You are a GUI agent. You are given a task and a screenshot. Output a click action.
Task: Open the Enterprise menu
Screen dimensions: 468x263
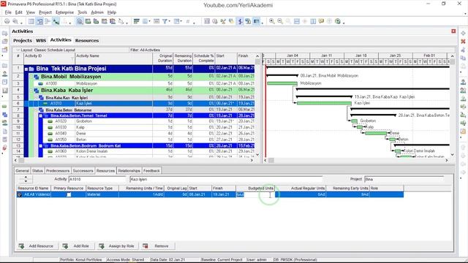[x=64, y=12]
